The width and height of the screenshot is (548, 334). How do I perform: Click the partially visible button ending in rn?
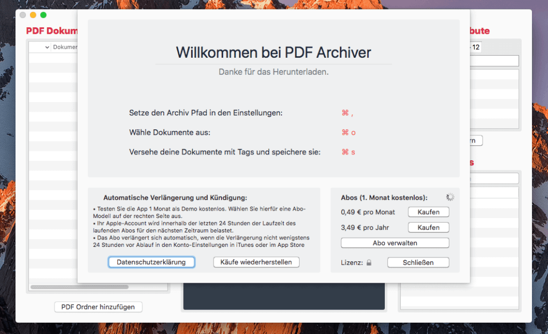point(476,141)
